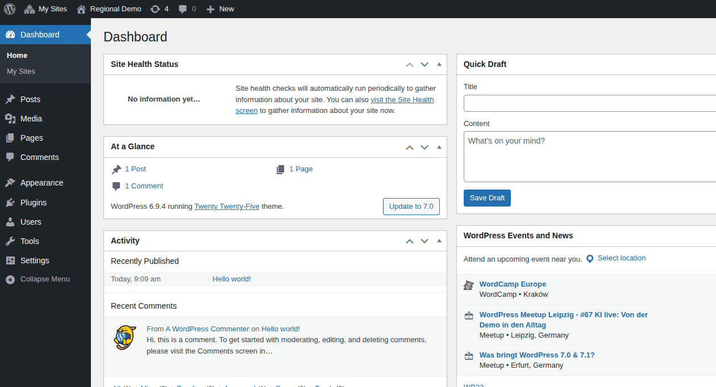Open WordCamp Europe event link
The image size is (716, 387).
pyautogui.click(x=513, y=284)
